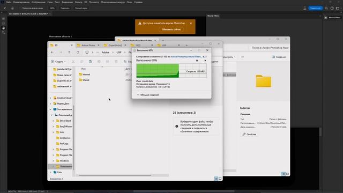The image size is (343, 193).
Task: Click Свойства button in back Explorer details pane
Action: (x=249, y=134)
